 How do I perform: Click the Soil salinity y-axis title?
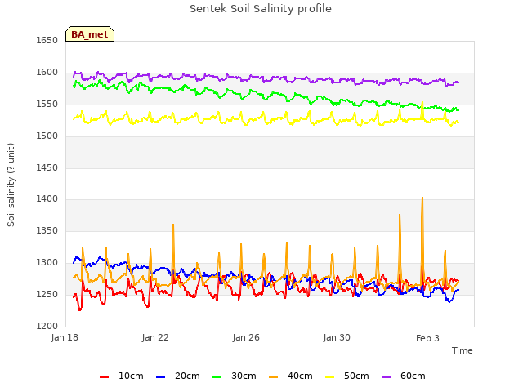pyautogui.click(x=11, y=185)
